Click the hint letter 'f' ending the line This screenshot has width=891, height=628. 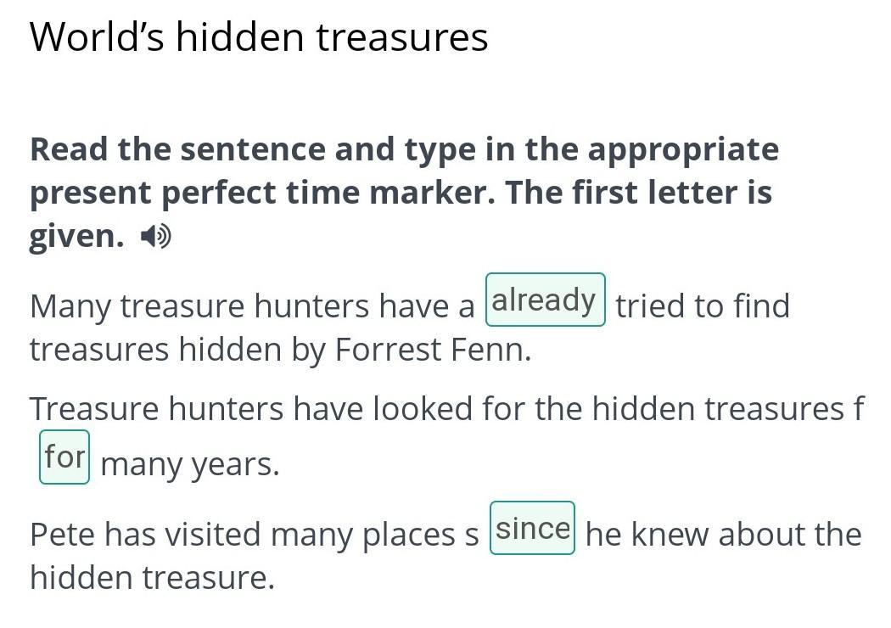pos(859,409)
